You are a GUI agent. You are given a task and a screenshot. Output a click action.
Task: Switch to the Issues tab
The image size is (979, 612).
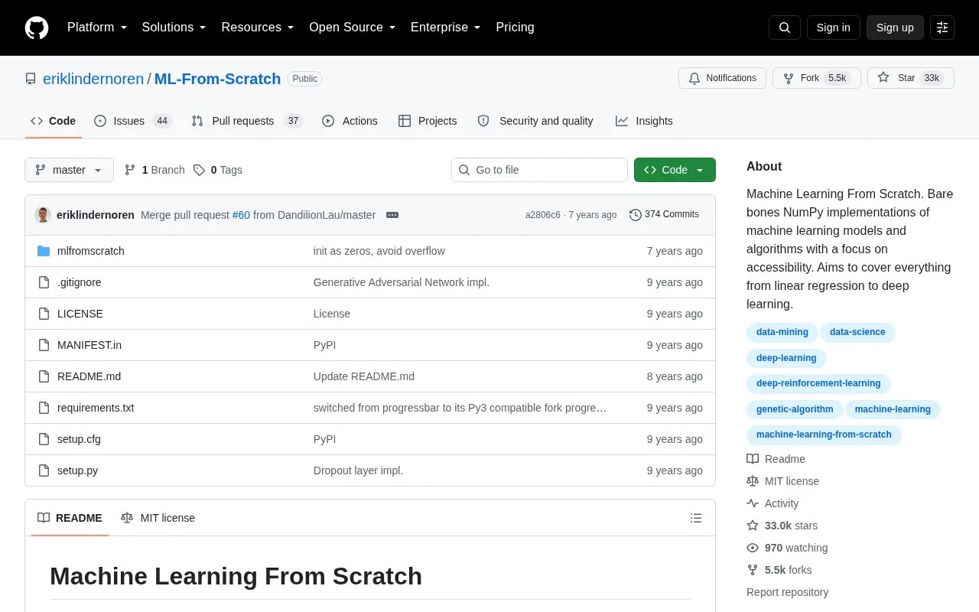(x=133, y=121)
